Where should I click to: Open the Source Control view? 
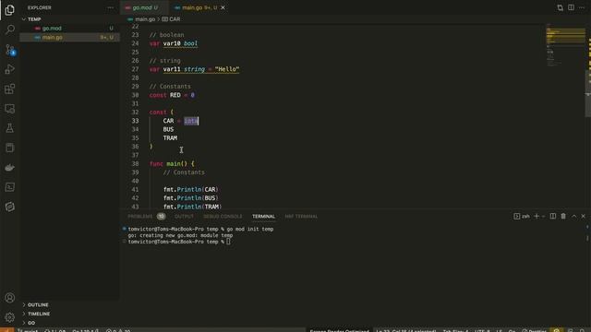point(10,49)
